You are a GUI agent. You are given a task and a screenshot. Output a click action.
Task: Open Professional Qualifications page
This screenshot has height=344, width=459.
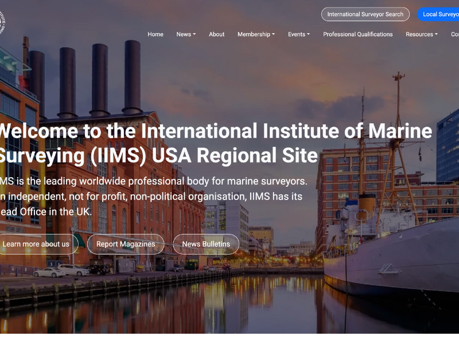click(357, 34)
